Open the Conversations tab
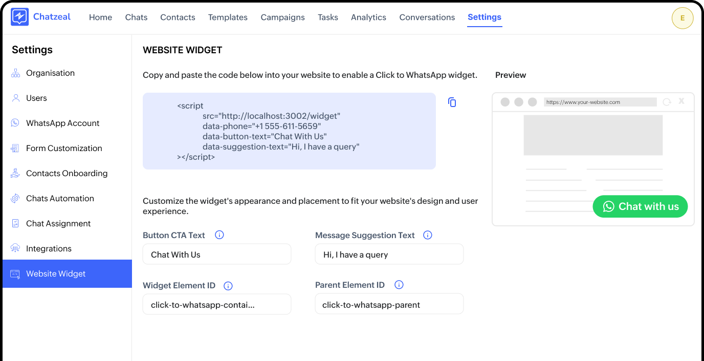Screen dimensions: 704x361 click(427, 17)
